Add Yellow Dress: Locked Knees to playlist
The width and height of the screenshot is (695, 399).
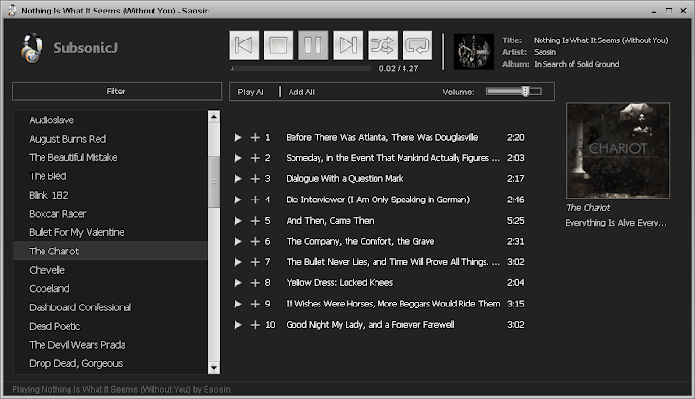point(255,282)
